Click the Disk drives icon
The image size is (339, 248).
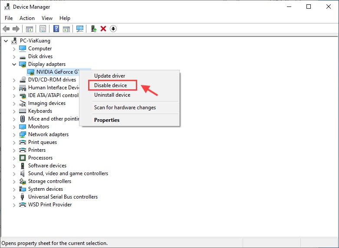(23, 57)
